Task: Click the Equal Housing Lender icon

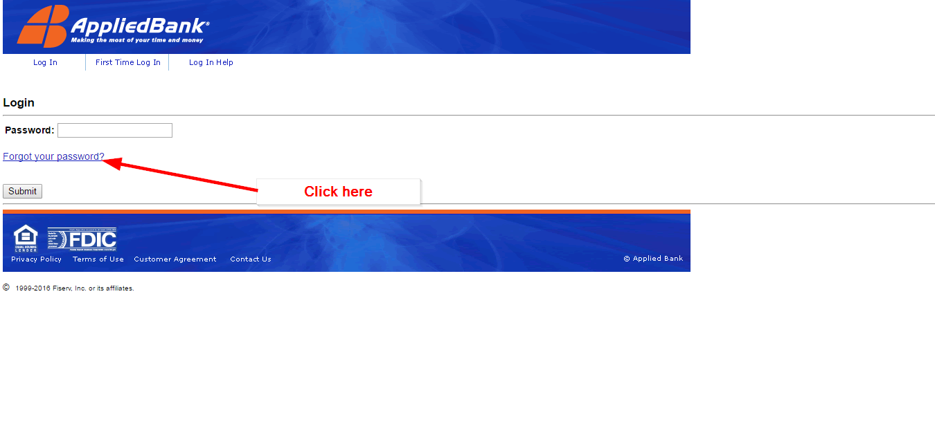Action: point(26,239)
